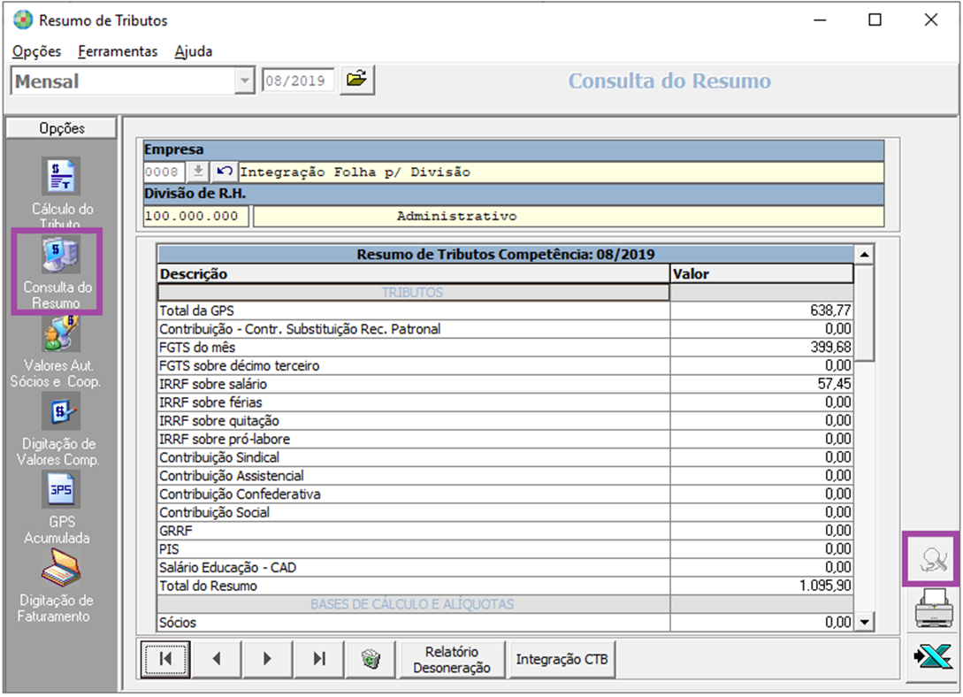Select the Sócios row

(506, 623)
